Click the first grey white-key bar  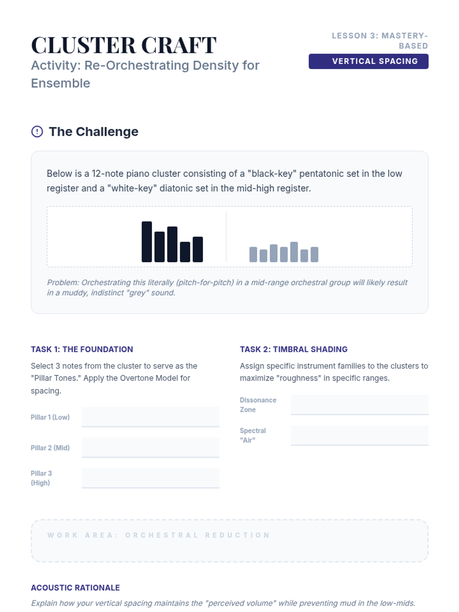coord(253,254)
